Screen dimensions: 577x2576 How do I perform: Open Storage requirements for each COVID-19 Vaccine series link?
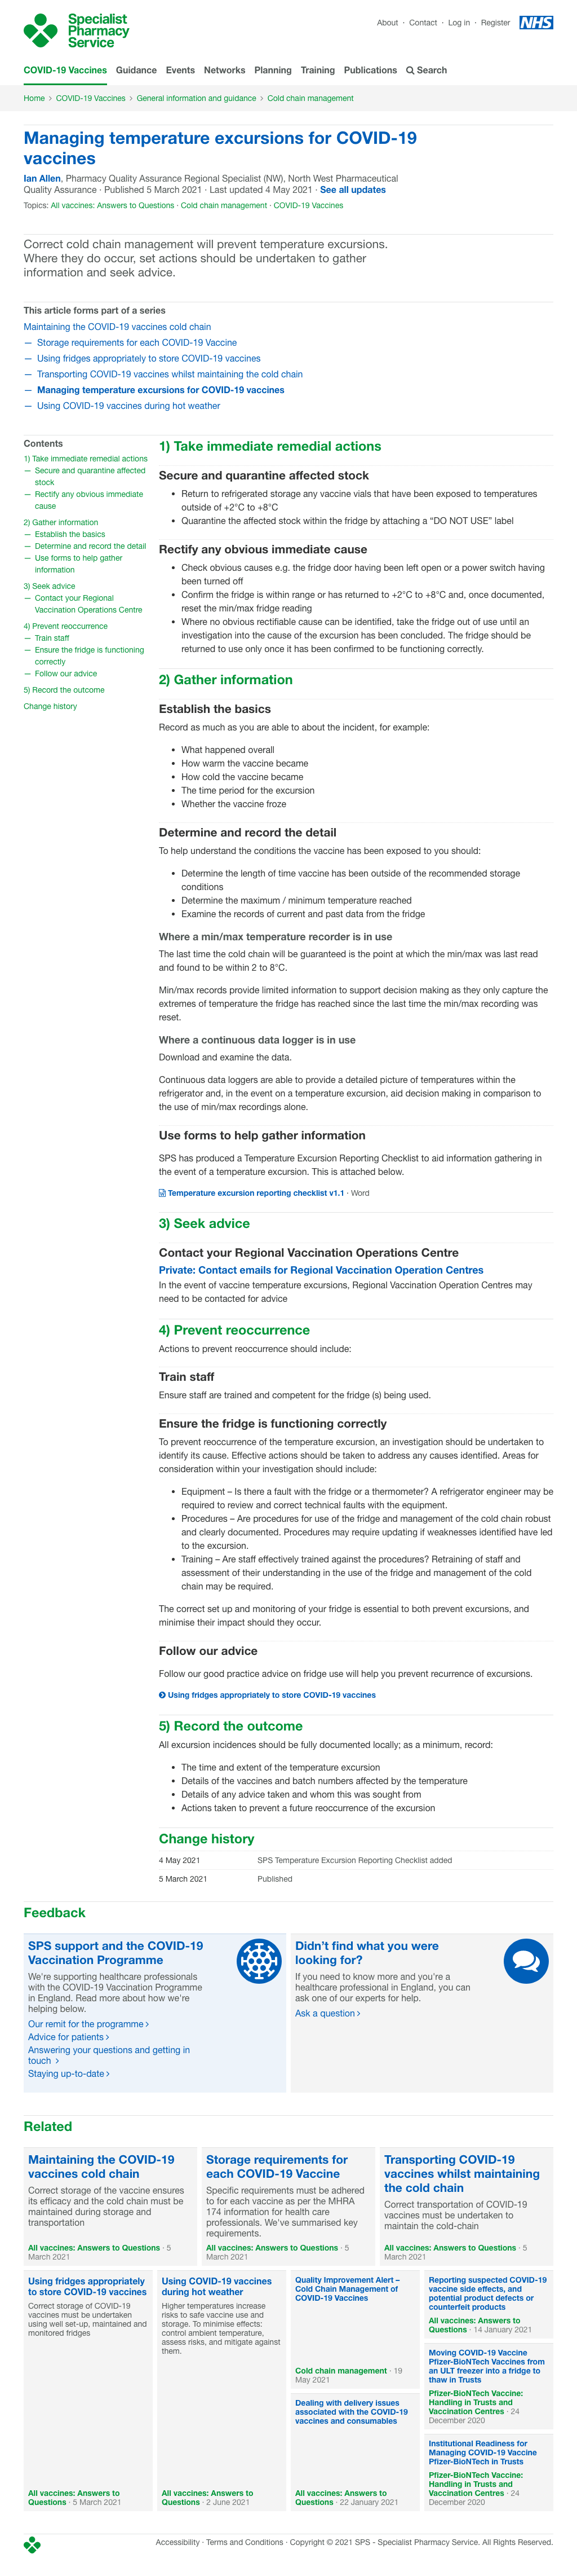point(137,343)
